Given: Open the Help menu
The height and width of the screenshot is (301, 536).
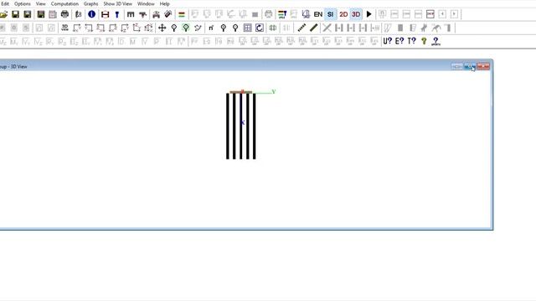Looking at the screenshot, I should point(164,3).
